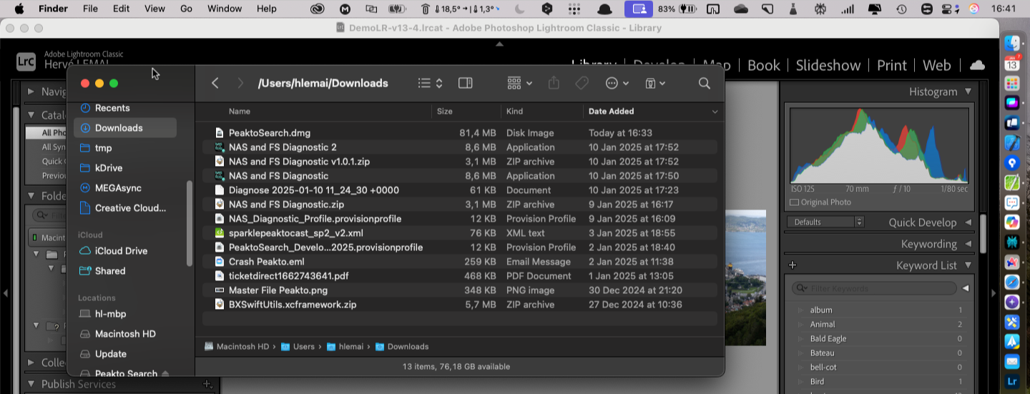
Task: Select Macintosh HD in sidebar
Action: coord(125,334)
